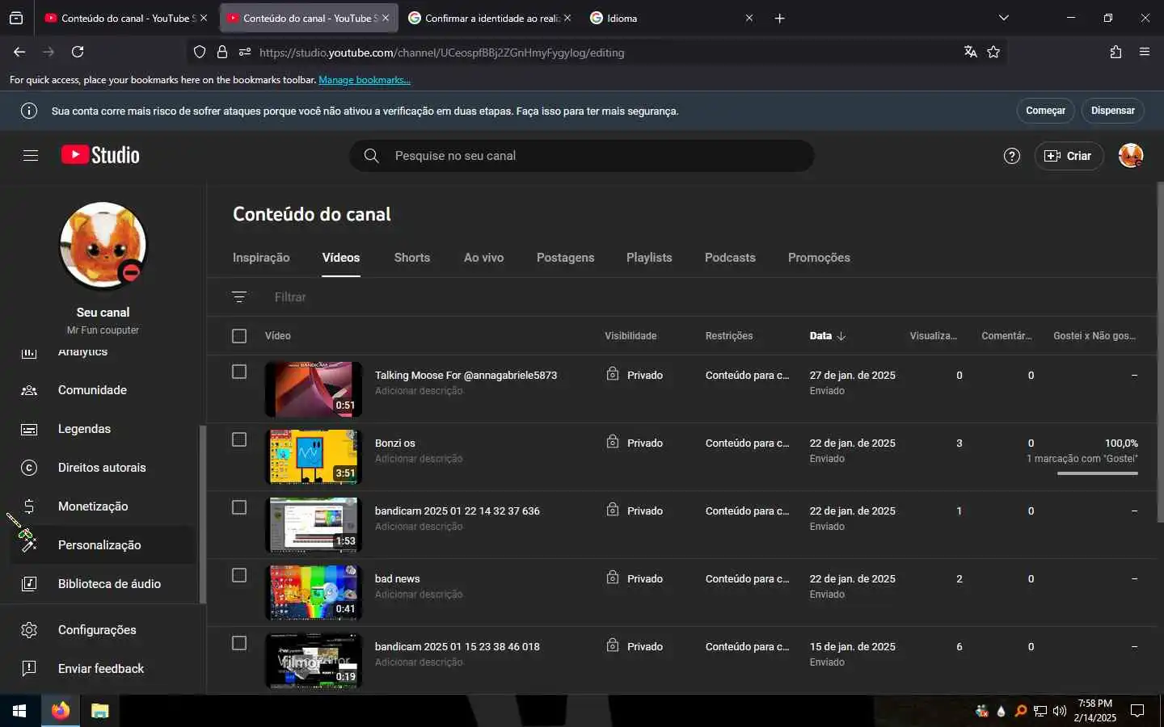Open the Bonzi os video thumbnail
This screenshot has width=1164, height=727.
pyautogui.click(x=314, y=457)
